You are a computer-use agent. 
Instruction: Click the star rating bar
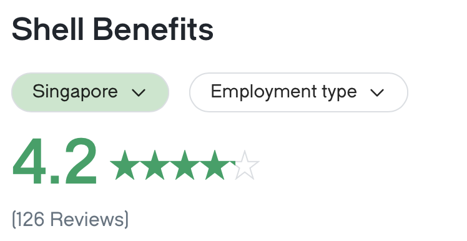click(x=185, y=165)
